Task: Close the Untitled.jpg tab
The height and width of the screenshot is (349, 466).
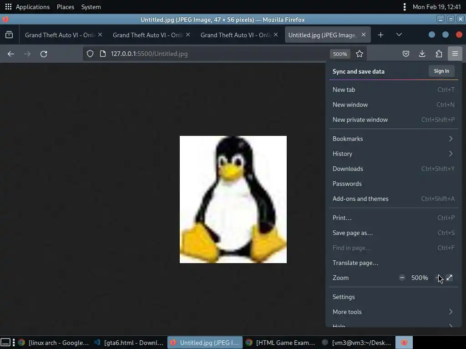Action: coord(364,35)
